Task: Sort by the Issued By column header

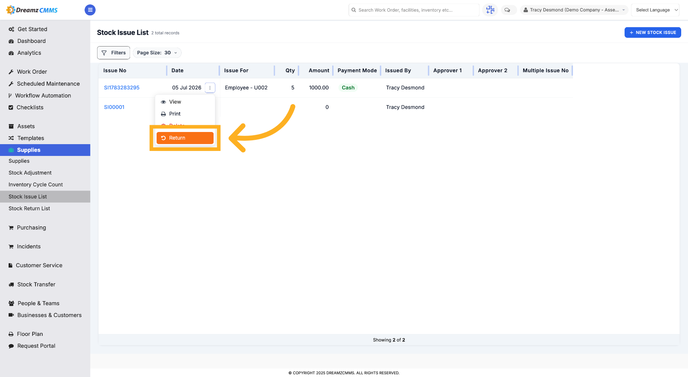Action: 398,70
